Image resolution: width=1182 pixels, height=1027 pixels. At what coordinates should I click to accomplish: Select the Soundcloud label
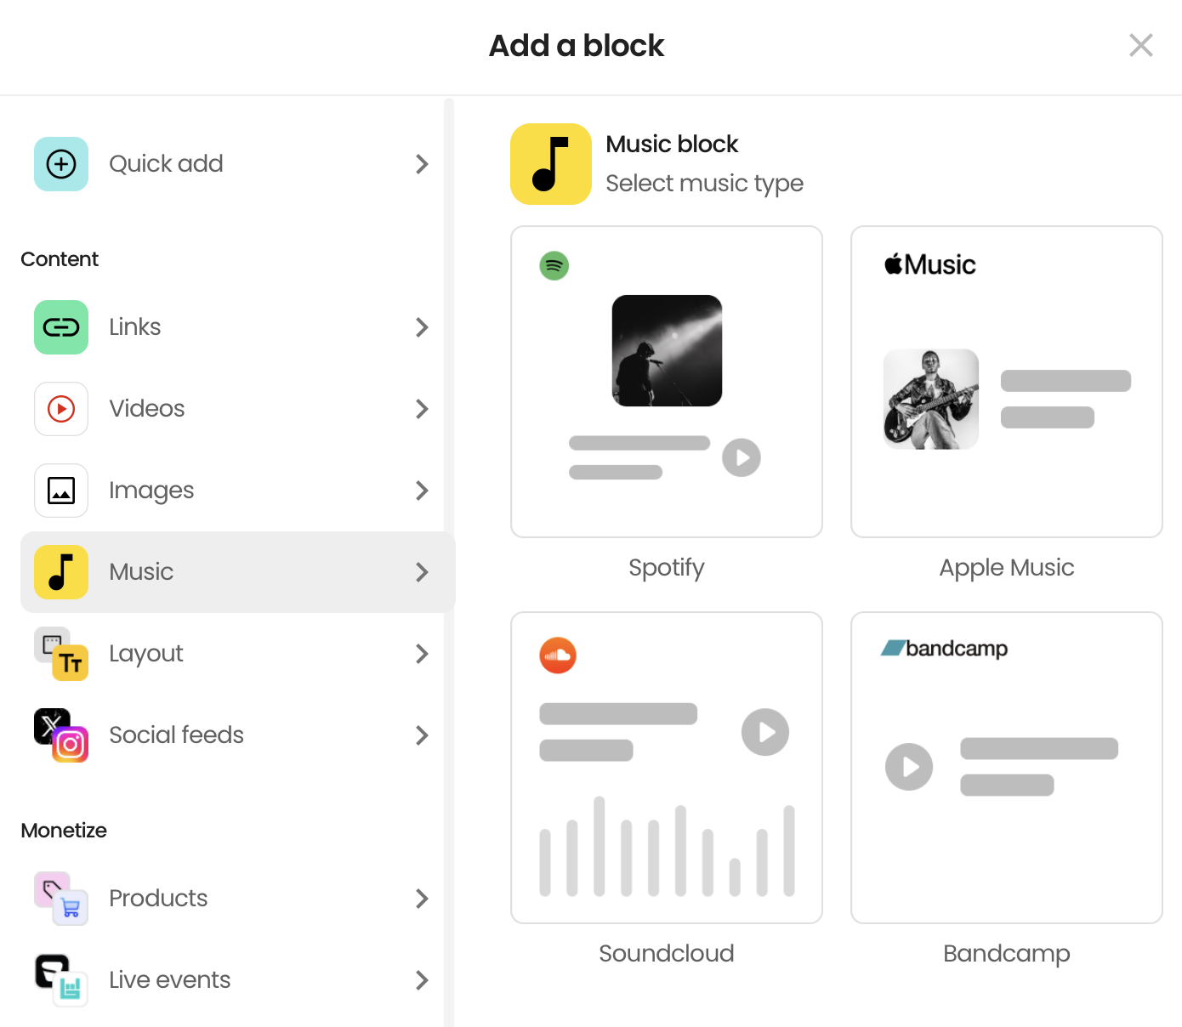[x=667, y=953]
